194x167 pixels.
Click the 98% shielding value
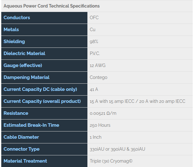click(94, 42)
